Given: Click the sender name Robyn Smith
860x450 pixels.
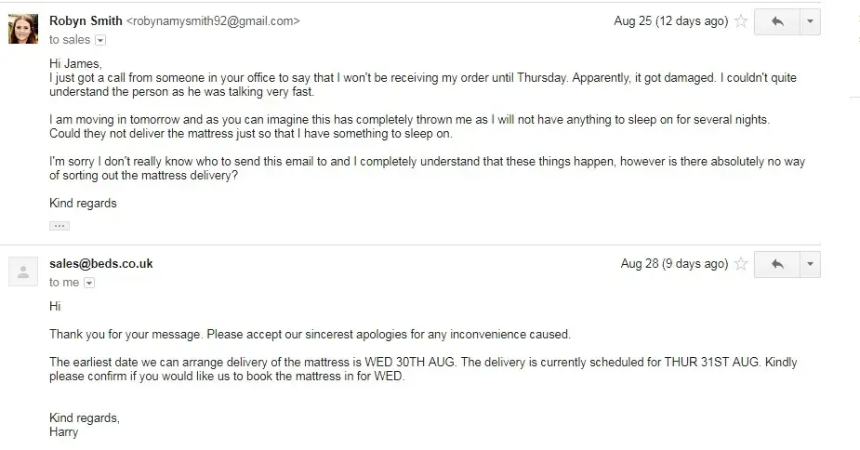Looking at the screenshot, I should (85, 20).
